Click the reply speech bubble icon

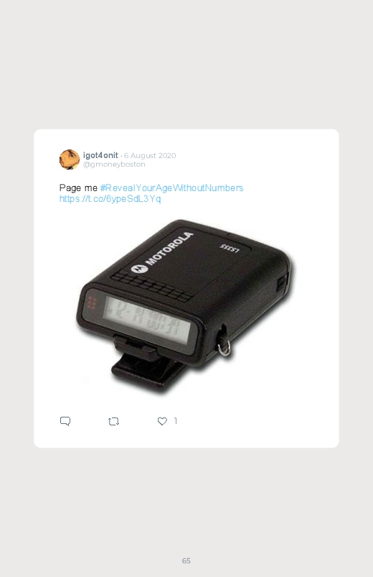(x=65, y=421)
